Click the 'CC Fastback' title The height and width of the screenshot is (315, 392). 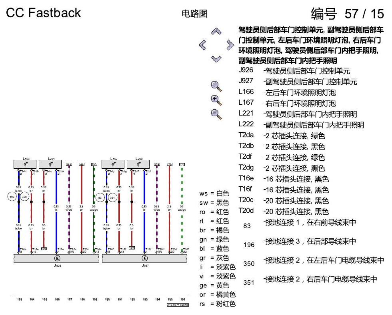[x=43, y=13]
